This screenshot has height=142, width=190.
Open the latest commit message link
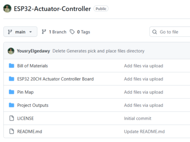[98, 51]
